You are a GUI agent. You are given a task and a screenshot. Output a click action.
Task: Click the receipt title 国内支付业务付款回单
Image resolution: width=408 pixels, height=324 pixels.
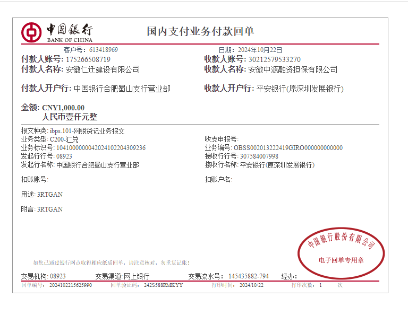click(200, 31)
